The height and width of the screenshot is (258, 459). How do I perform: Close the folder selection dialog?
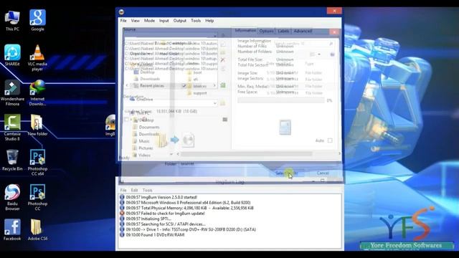click(x=334, y=32)
